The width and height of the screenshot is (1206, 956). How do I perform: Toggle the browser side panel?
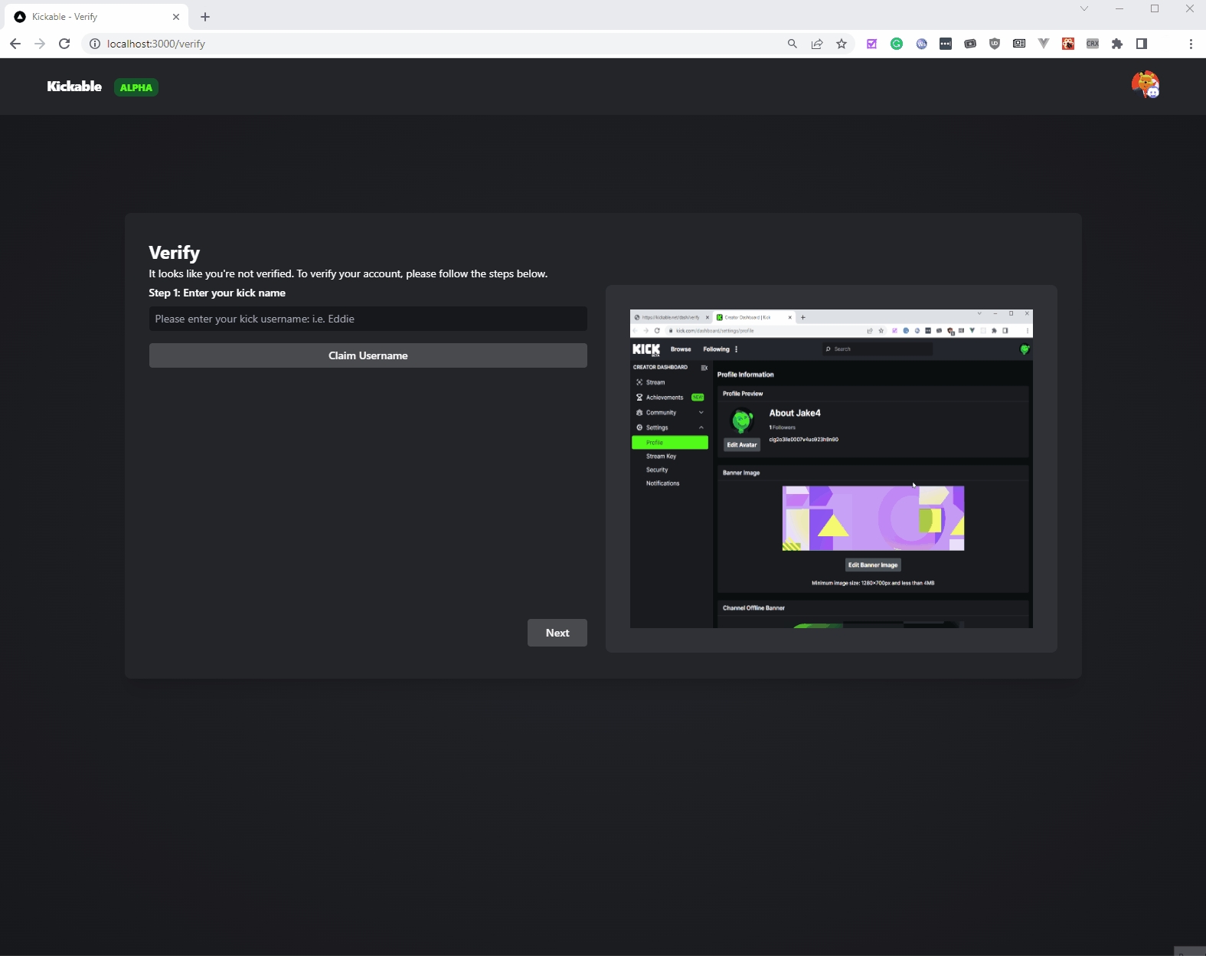click(x=1142, y=44)
